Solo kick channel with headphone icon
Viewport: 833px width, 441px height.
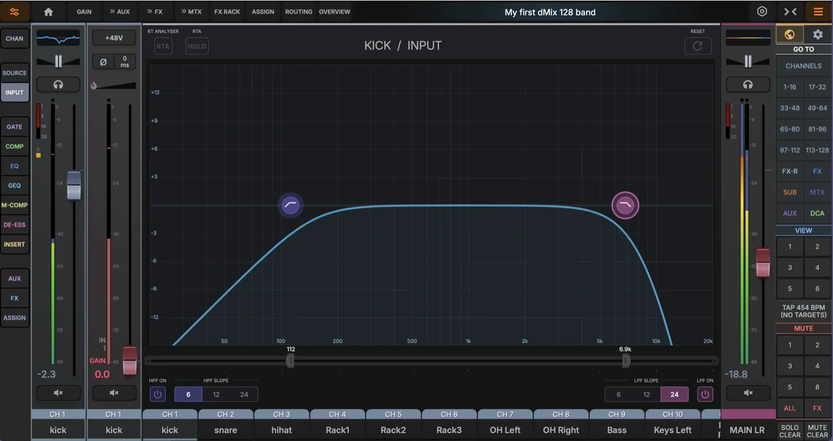58,84
